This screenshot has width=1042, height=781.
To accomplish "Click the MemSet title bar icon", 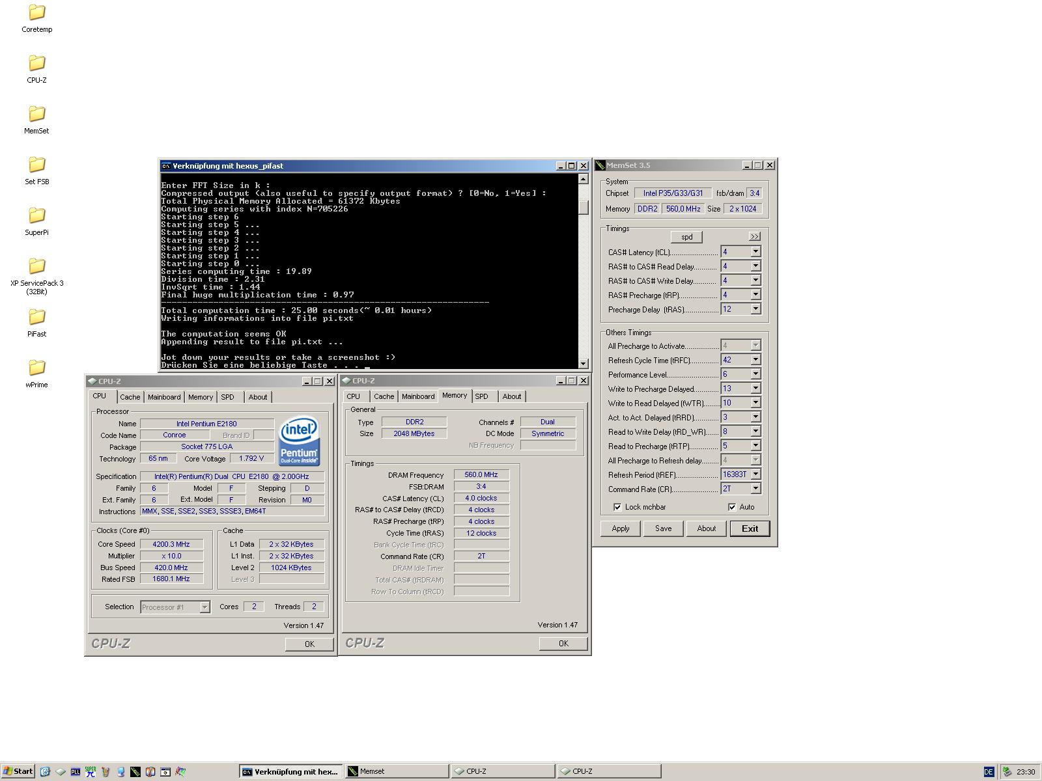I will point(600,165).
